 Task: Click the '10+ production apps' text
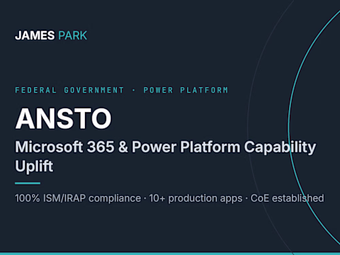[x=196, y=199]
